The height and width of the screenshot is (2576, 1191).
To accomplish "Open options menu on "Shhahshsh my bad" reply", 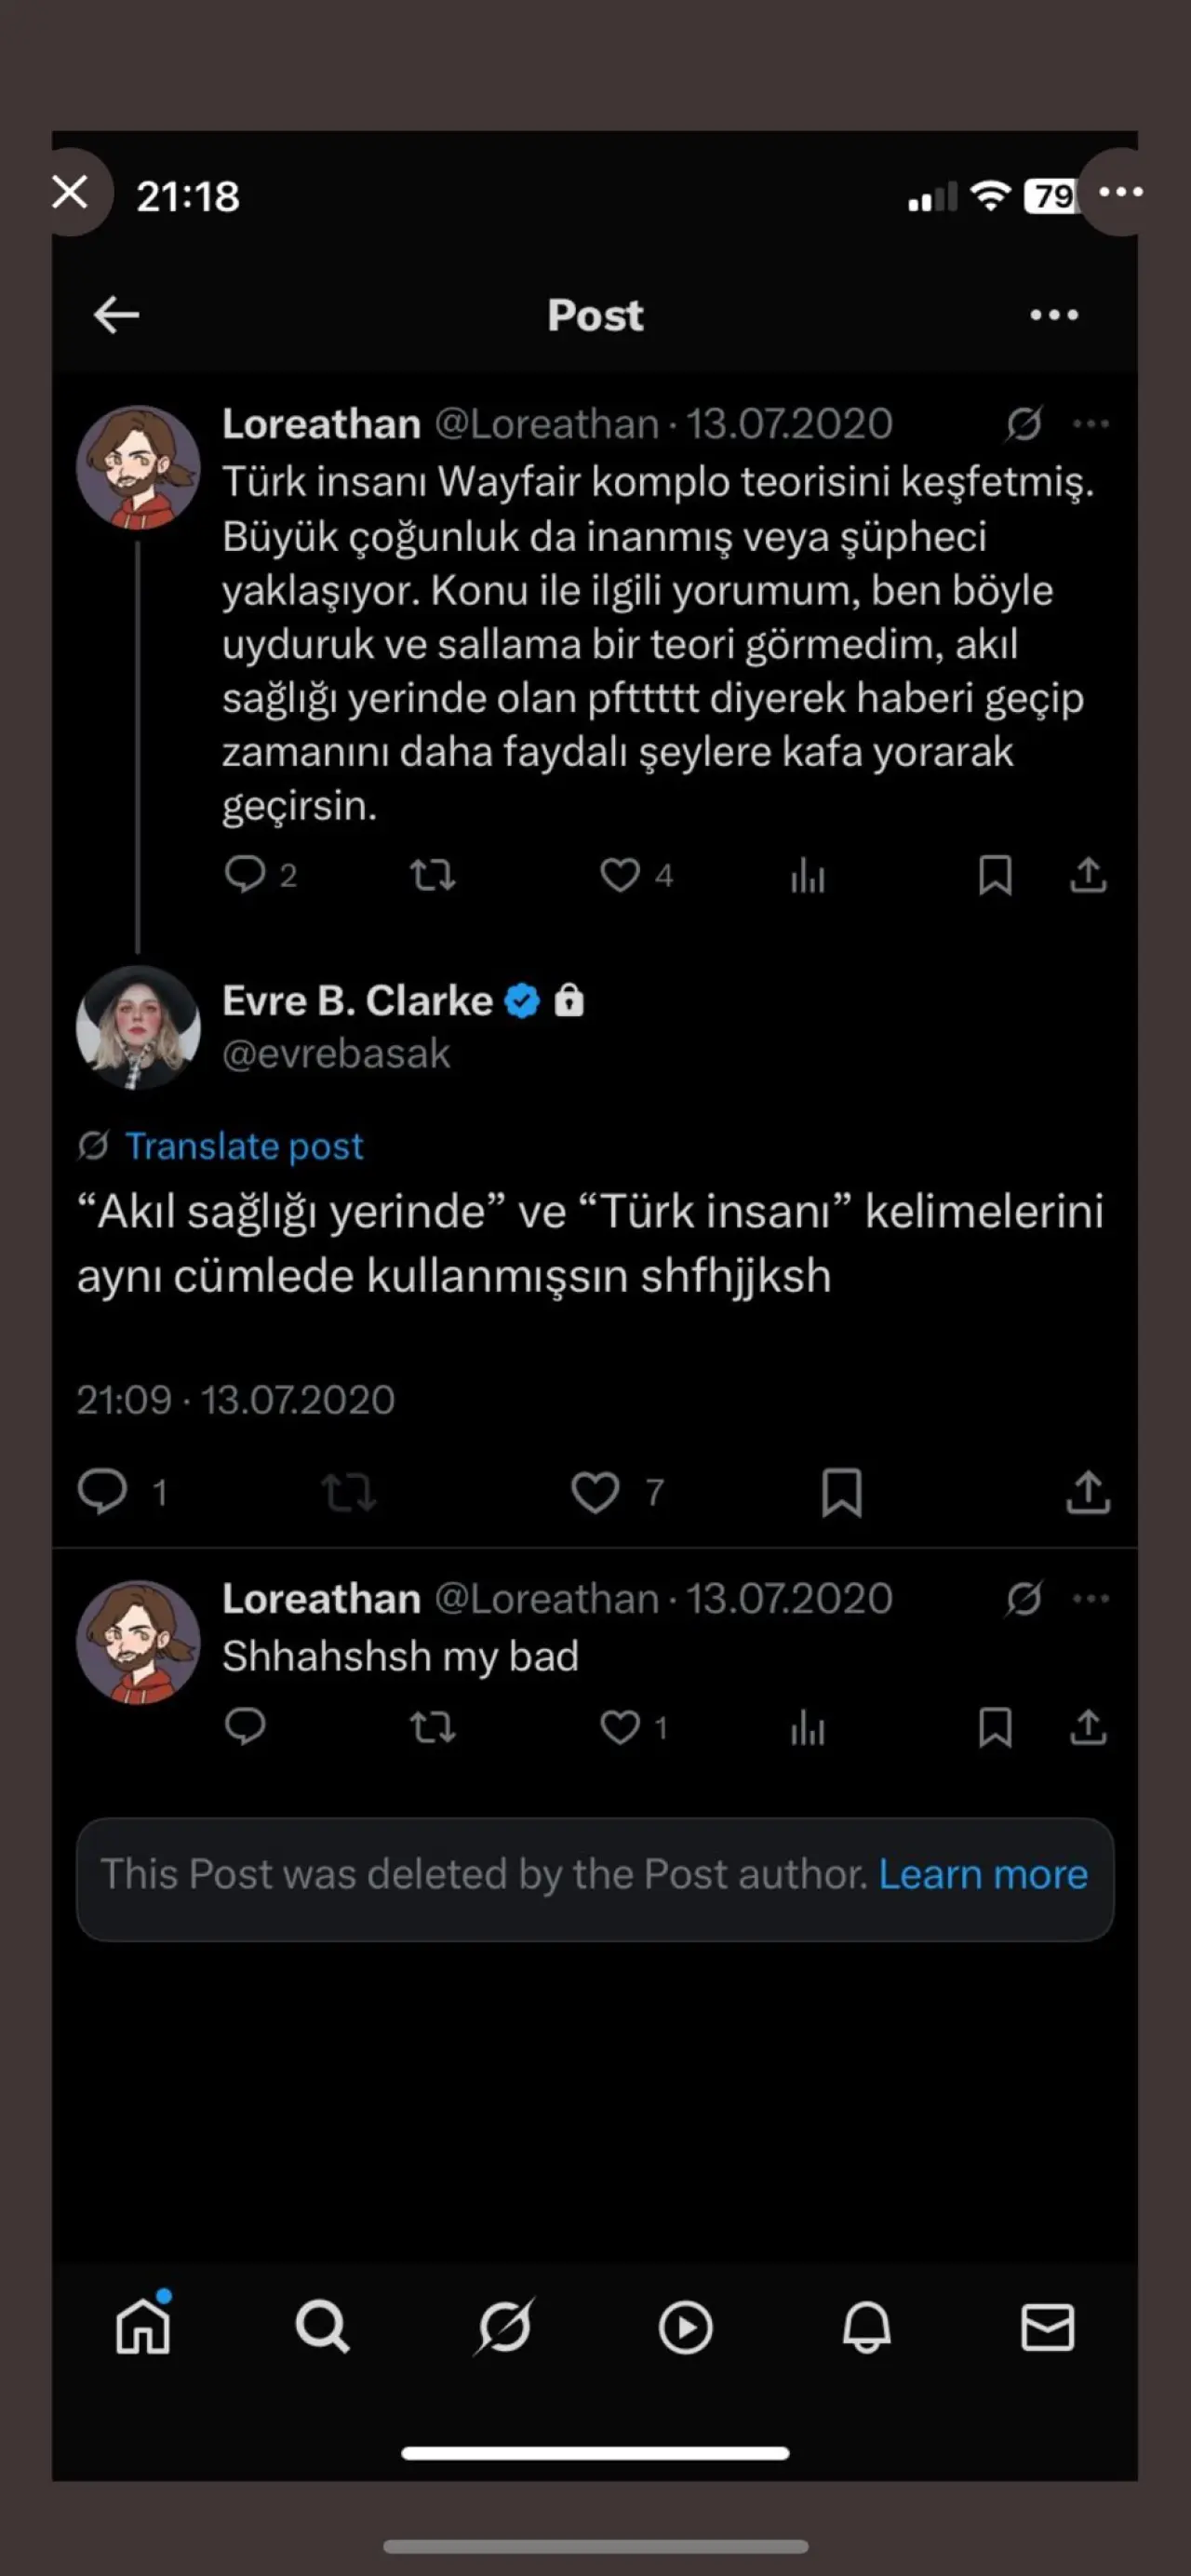I will click(x=1090, y=1598).
